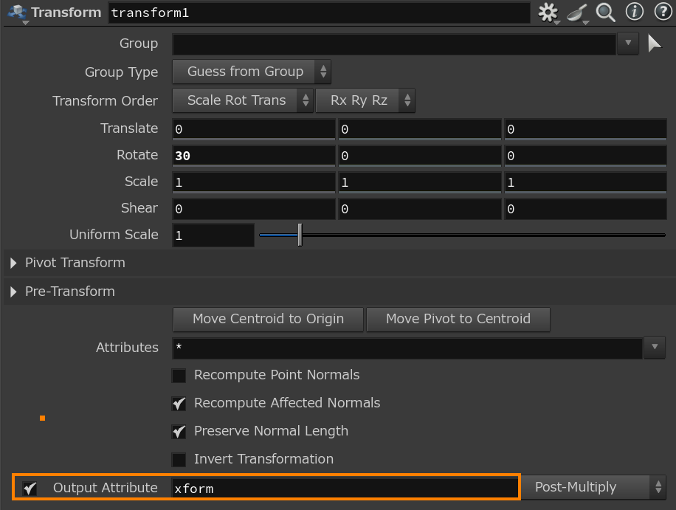This screenshot has height=510, width=676.
Task: Open Transform Order Scale Rot Trans dropdown
Action: 243,100
